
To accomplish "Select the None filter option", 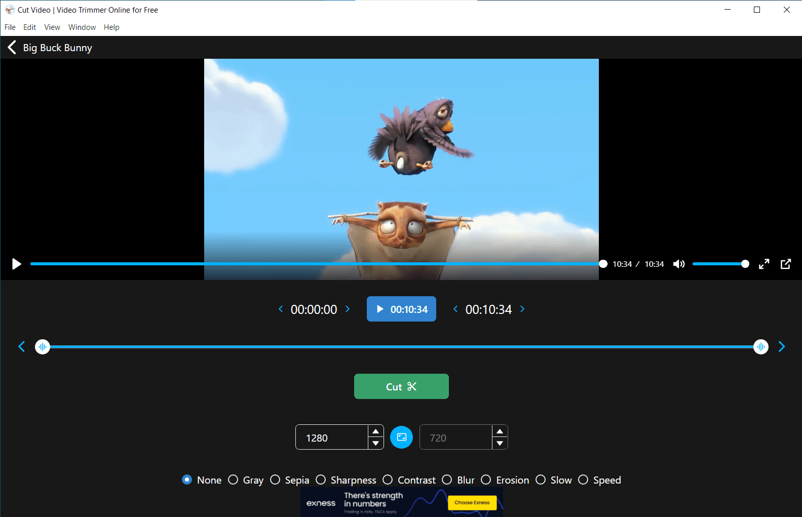I will [x=202, y=480].
